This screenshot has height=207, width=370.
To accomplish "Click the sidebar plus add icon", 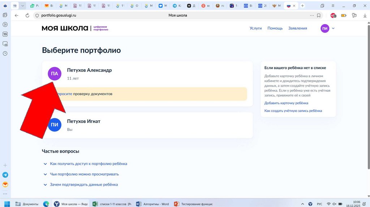I will coord(5,165).
